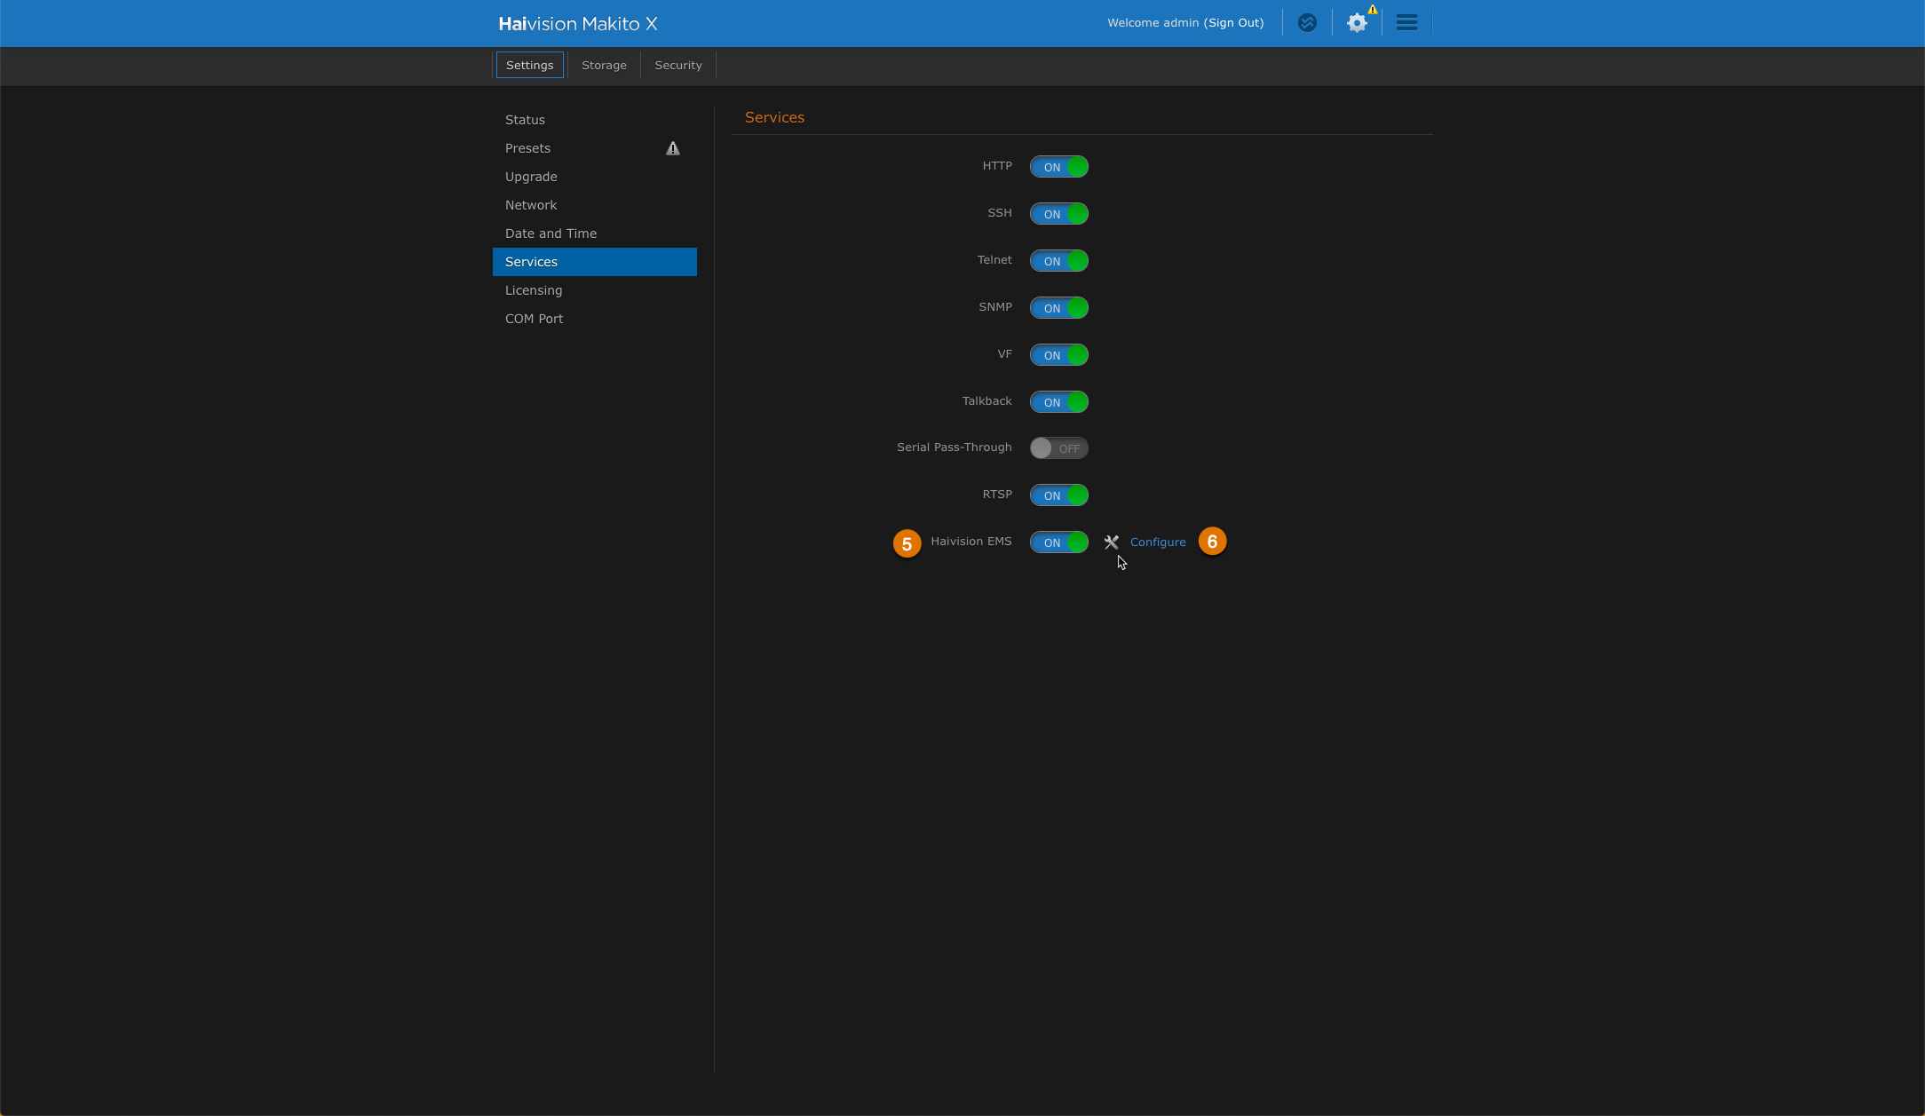Turn off the HTTP service toggle

(x=1058, y=166)
